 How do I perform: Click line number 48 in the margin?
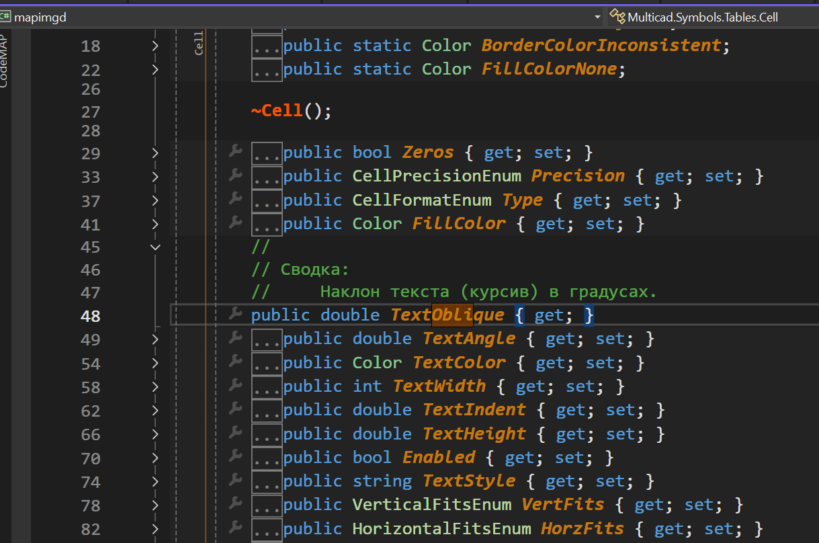point(90,316)
